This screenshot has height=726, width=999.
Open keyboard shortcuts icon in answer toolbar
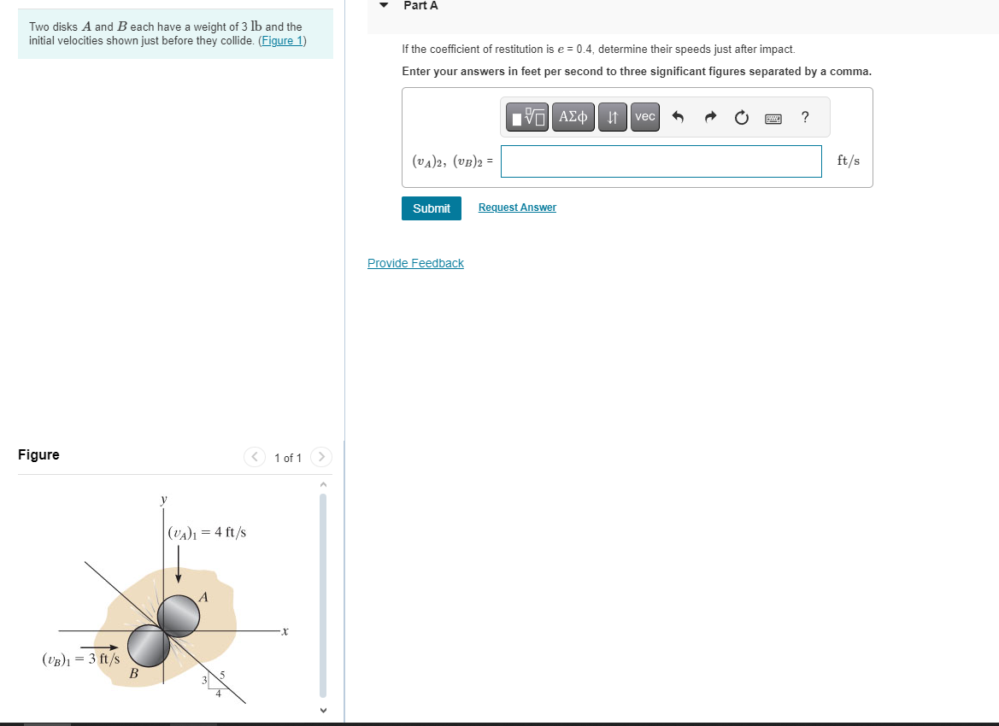click(773, 117)
